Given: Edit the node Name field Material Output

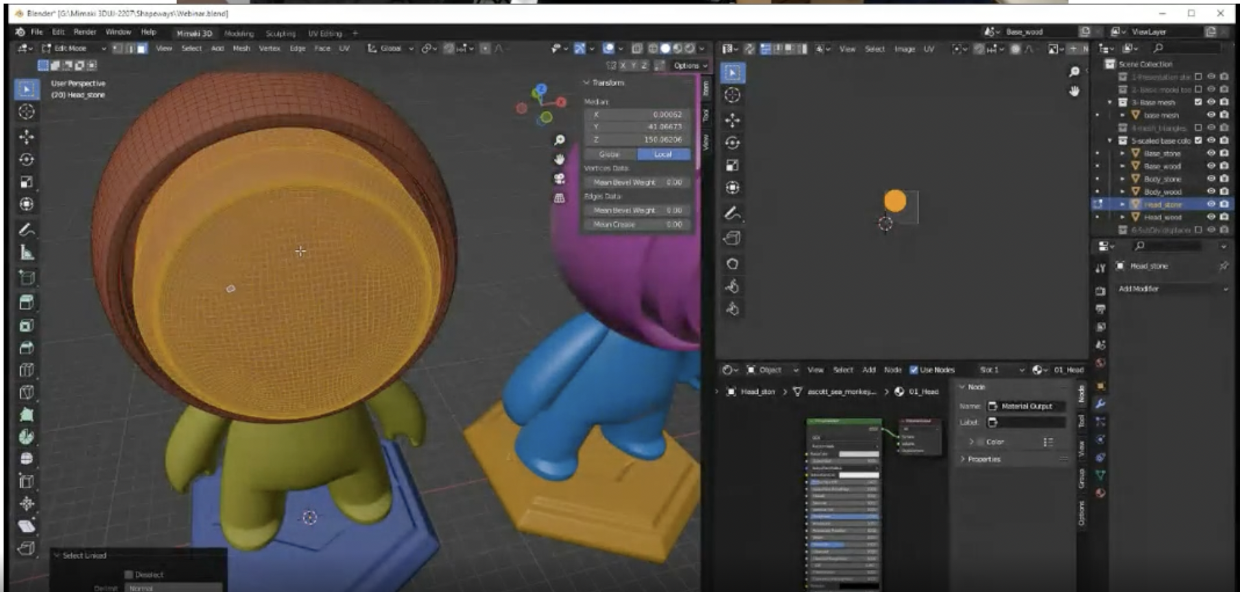Looking at the screenshot, I should click(1026, 407).
